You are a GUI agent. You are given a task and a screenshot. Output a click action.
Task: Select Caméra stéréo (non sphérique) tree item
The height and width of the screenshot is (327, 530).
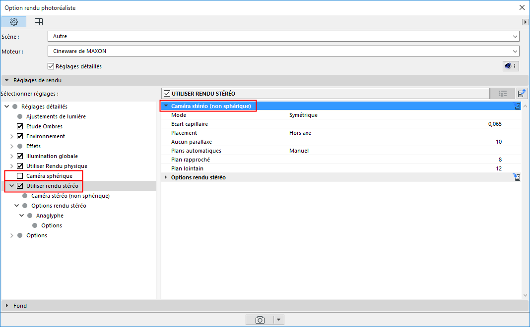(70, 196)
